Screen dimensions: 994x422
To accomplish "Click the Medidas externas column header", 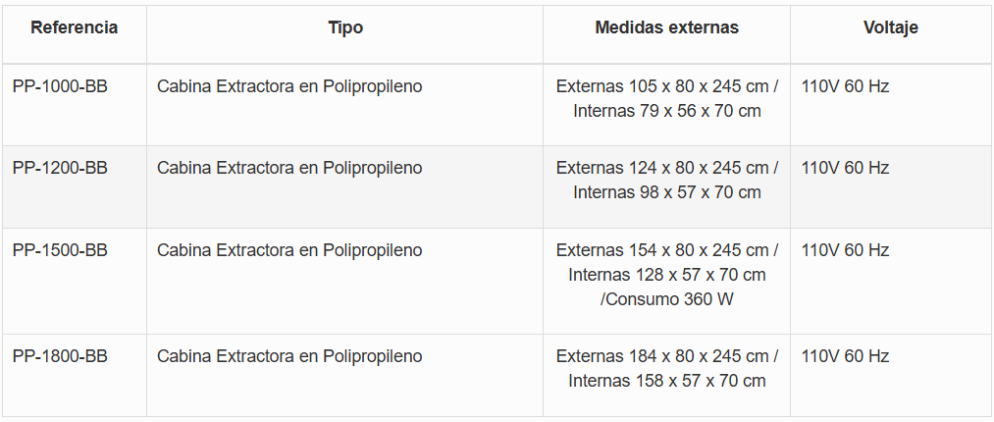I will pos(666,27).
